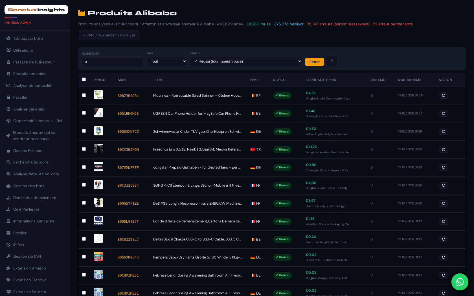Open ASIN link B0GQSXN7CZ
Viewport: 474px width, 296px height.
point(128,132)
